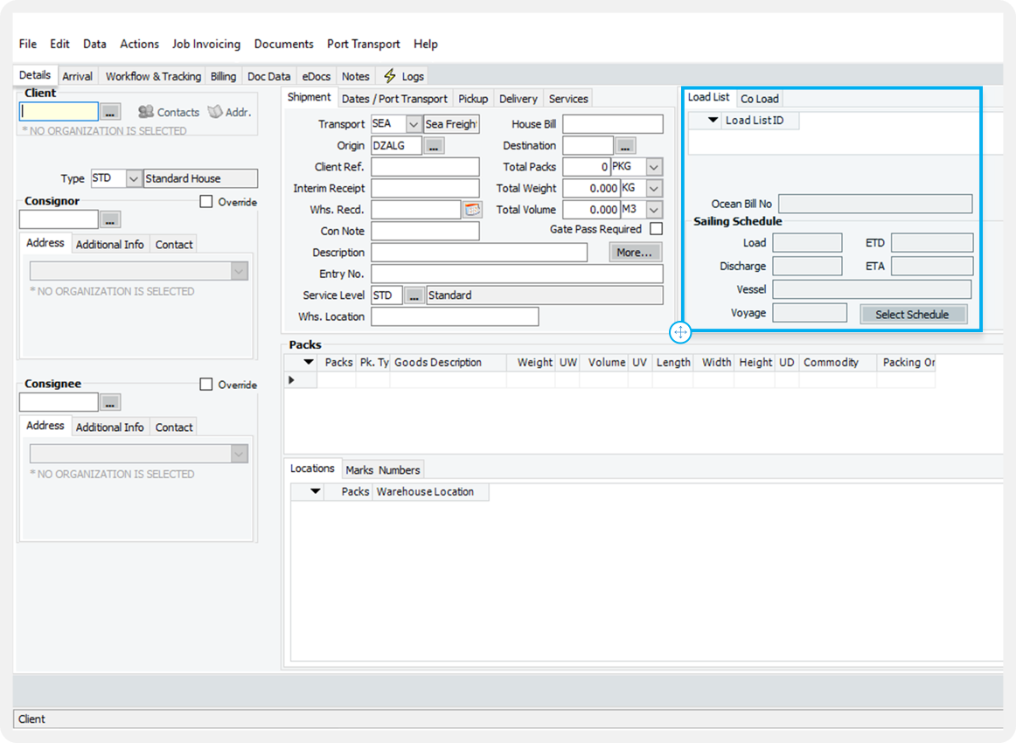Expand the Type STD dropdown
The height and width of the screenshot is (743, 1016).
click(134, 178)
